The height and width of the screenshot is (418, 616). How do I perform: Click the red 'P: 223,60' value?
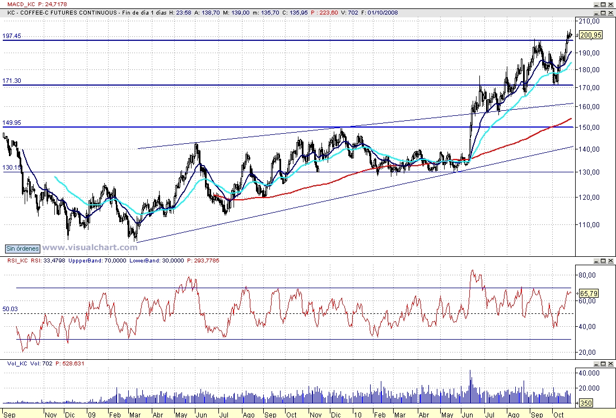(x=324, y=12)
